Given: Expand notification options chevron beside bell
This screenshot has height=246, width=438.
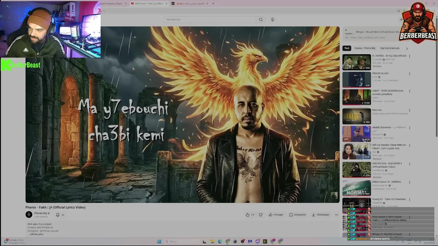Looking at the screenshot, I should [x=63, y=215].
